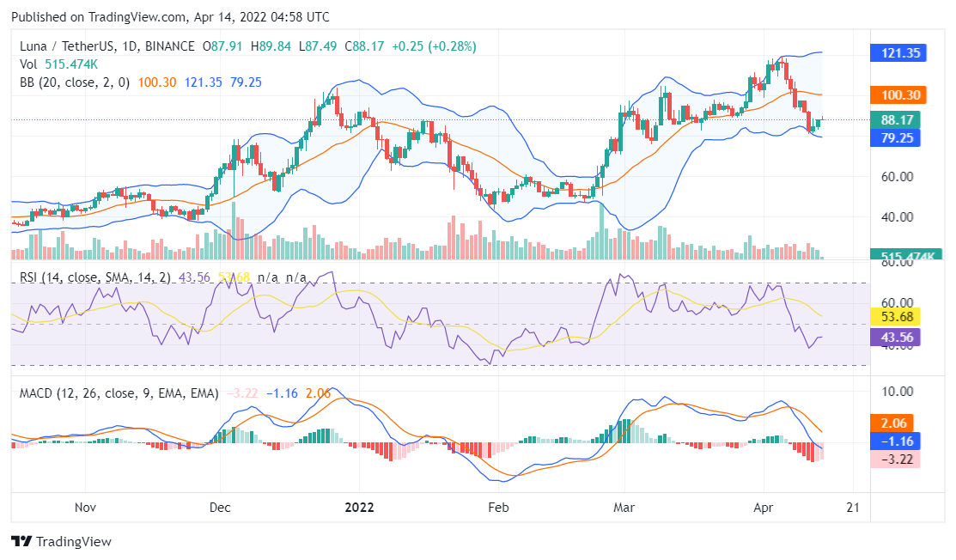Screen dimensions: 956x560
Task: Click the 88.17 current price tag
Action: [896, 120]
